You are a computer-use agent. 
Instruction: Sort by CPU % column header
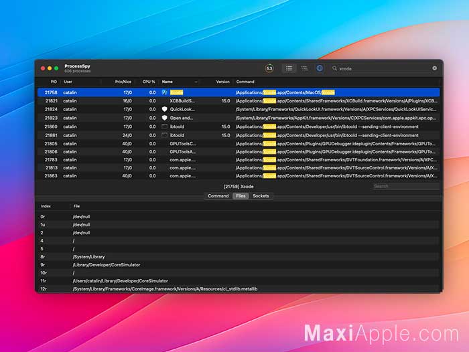pyautogui.click(x=149, y=82)
